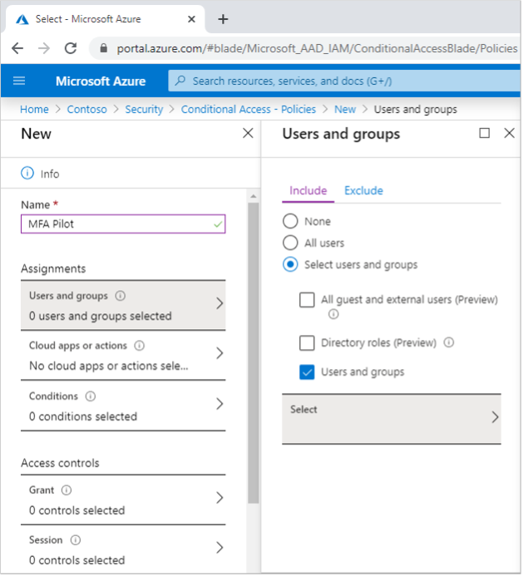This screenshot has width=523, height=576.
Task: Click info icon next to Cloud apps or actions
Action: click(140, 346)
